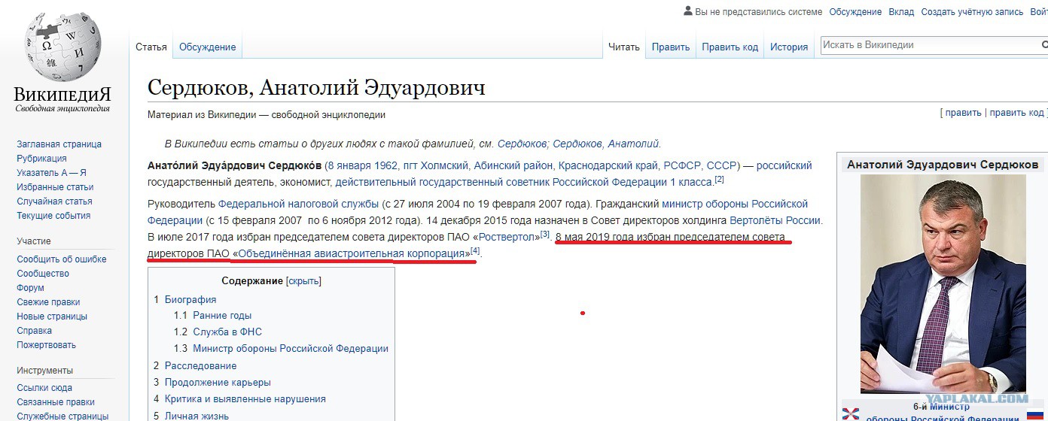Open Министр link in infobox

[950, 407]
